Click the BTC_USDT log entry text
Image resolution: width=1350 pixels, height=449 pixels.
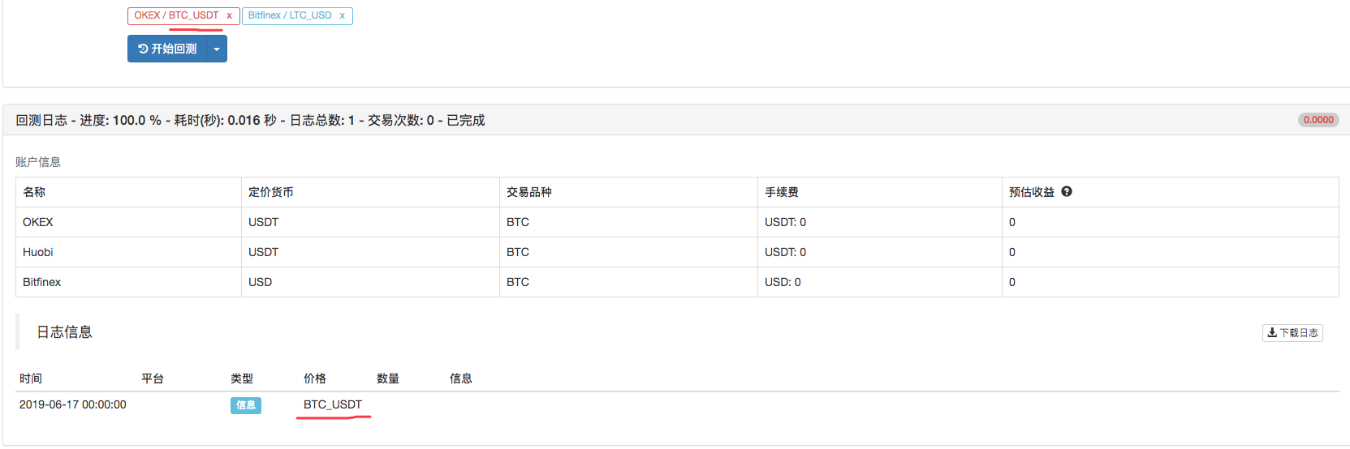point(333,404)
